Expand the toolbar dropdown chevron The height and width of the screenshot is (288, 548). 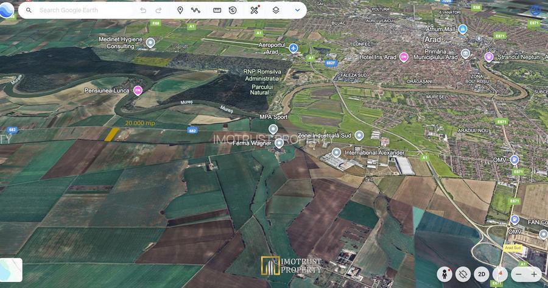pyautogui.click(x=297, y=10)
